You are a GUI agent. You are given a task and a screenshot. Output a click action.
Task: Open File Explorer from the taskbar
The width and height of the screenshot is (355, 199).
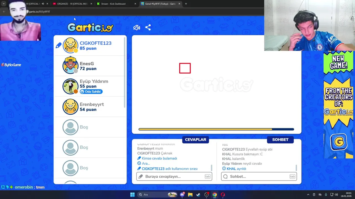[190, 195]
